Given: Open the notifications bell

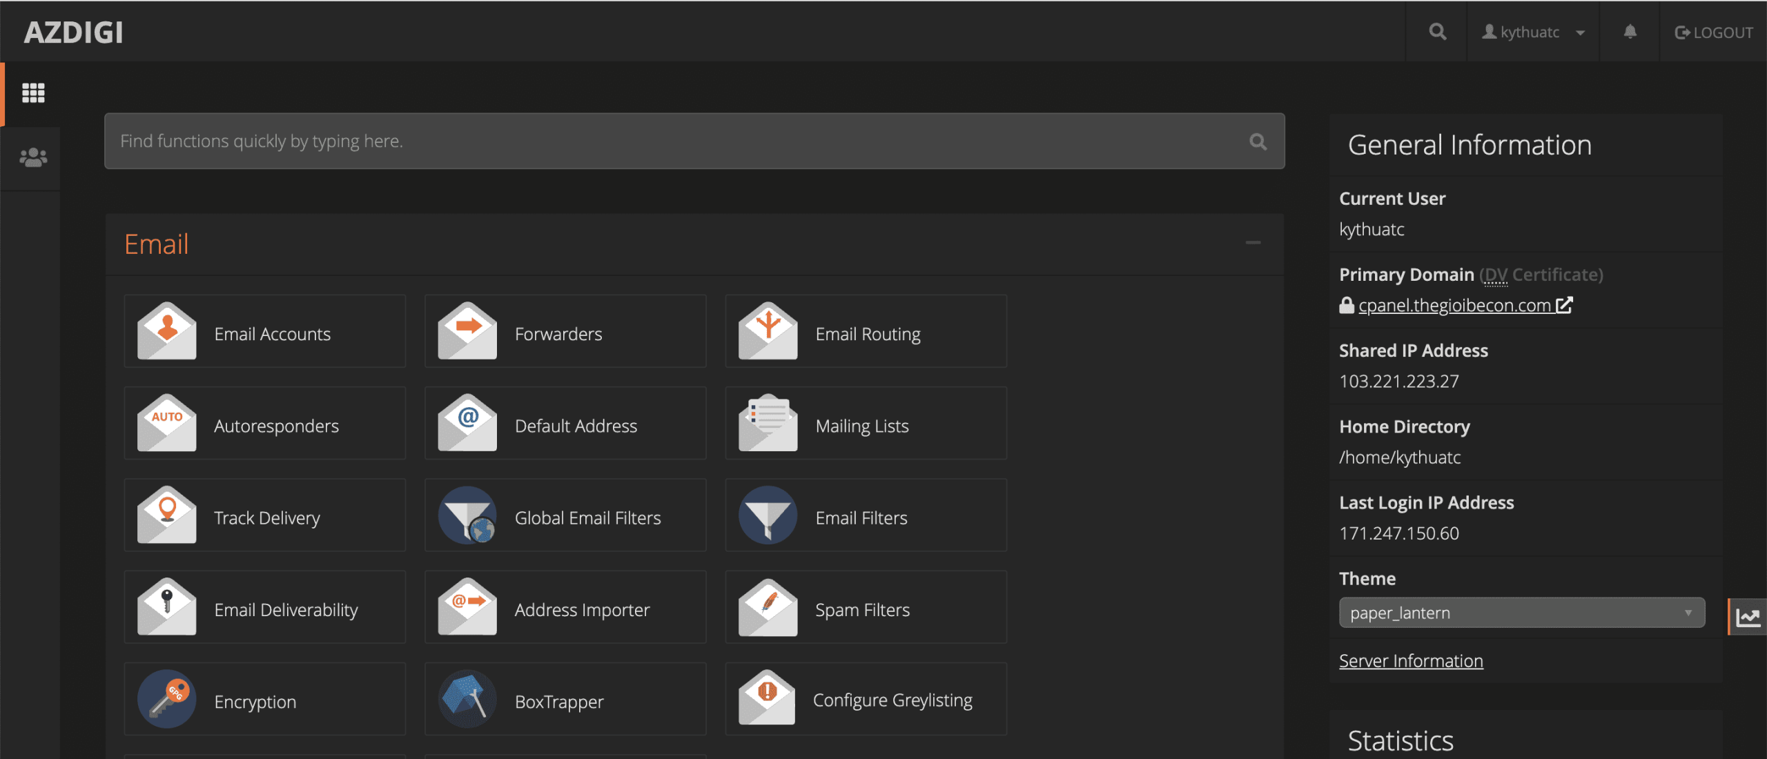Looking at the screenshot, I should click(x=1629, y=31).
